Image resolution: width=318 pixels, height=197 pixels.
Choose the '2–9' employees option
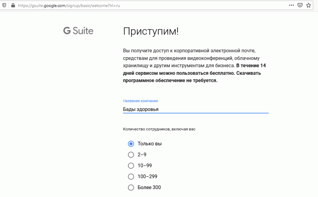point(131,155)
